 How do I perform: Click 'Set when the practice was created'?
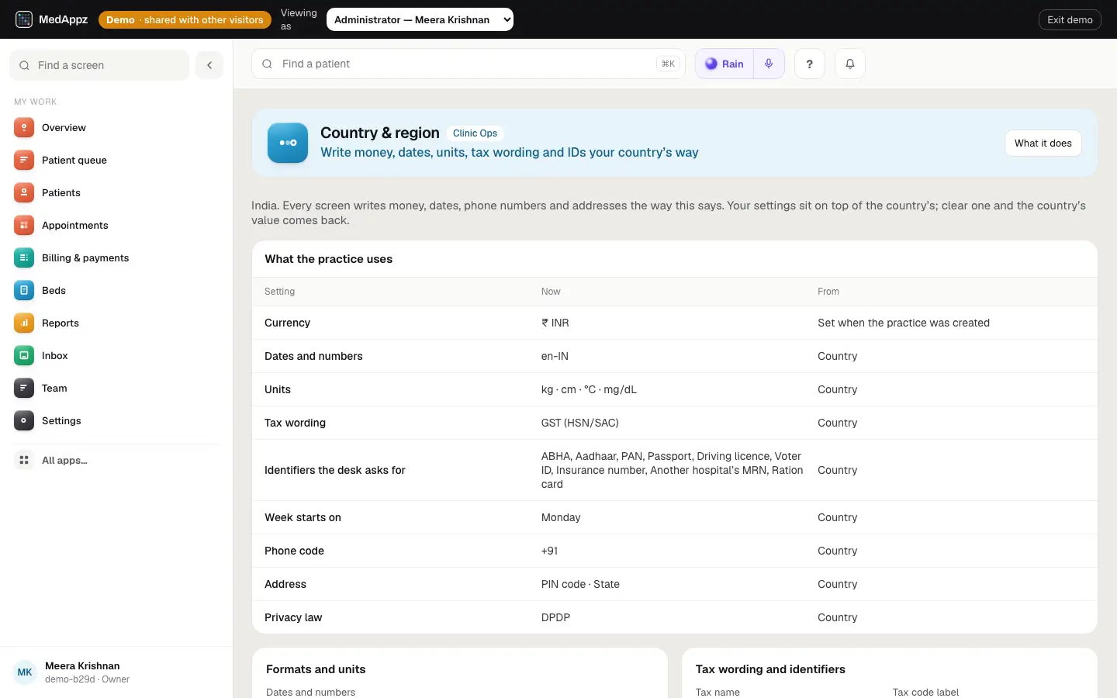pos(904,323)
